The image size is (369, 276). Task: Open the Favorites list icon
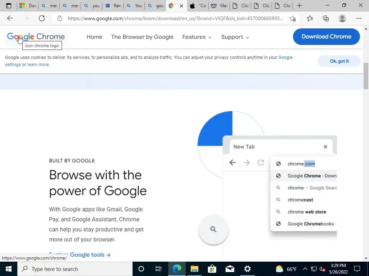coord(310,18)
